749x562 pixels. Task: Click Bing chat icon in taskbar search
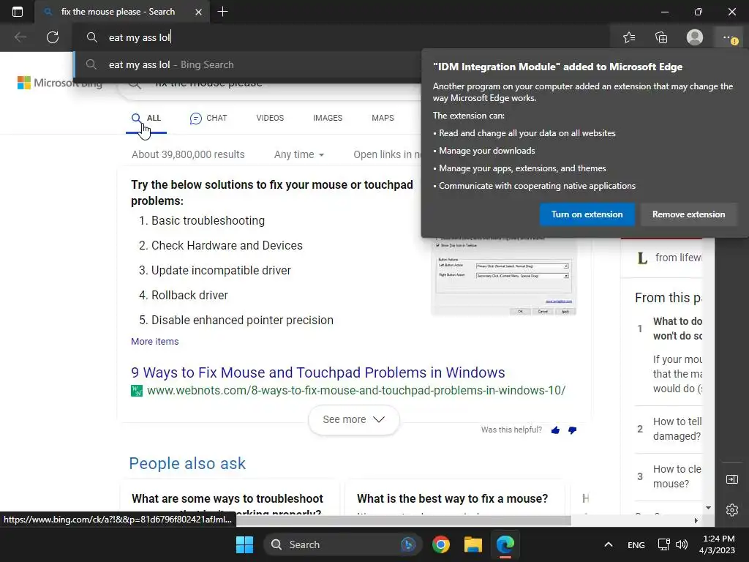tap(408, 544)
